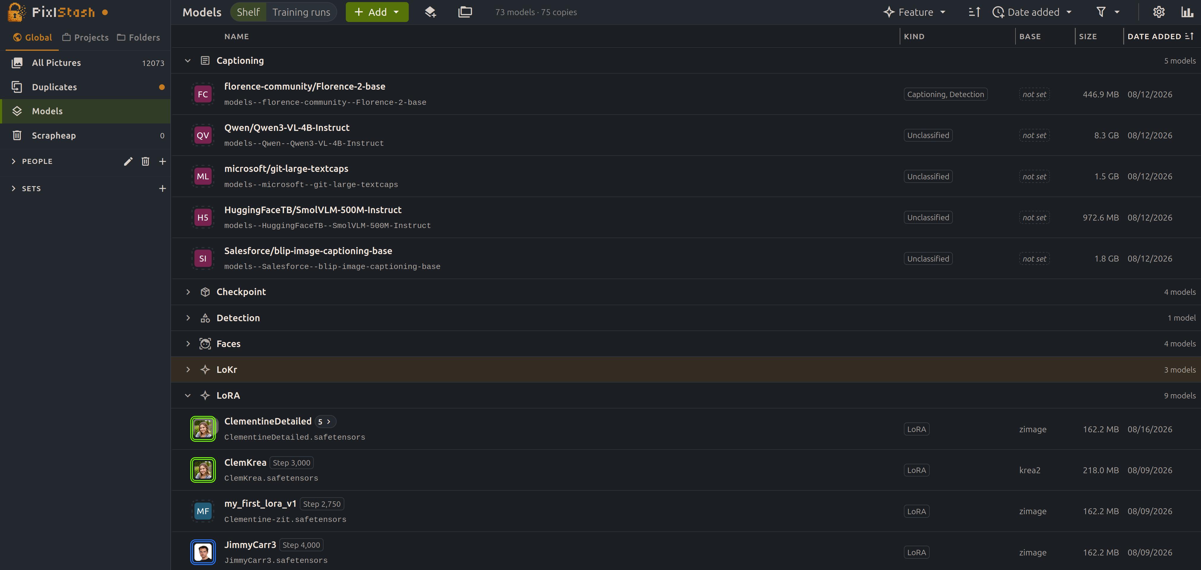Click 'Step 2,750' badge on my_first_lora_v1
This screenshot has width=1201, height=570.
(x=322, y=504)
